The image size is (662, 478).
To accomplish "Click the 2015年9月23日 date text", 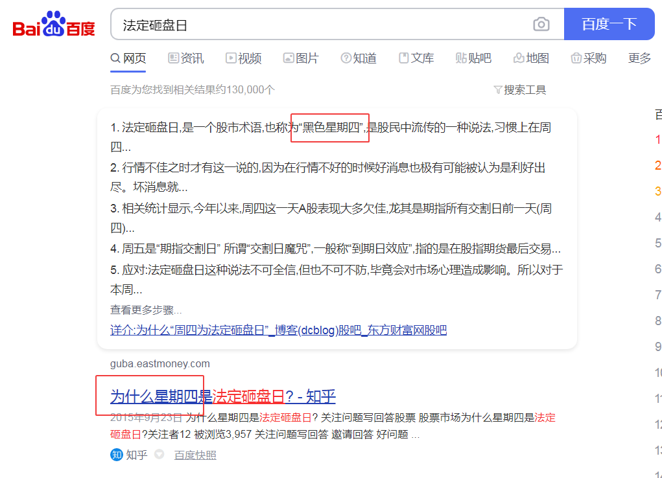I will pos(146,417).
